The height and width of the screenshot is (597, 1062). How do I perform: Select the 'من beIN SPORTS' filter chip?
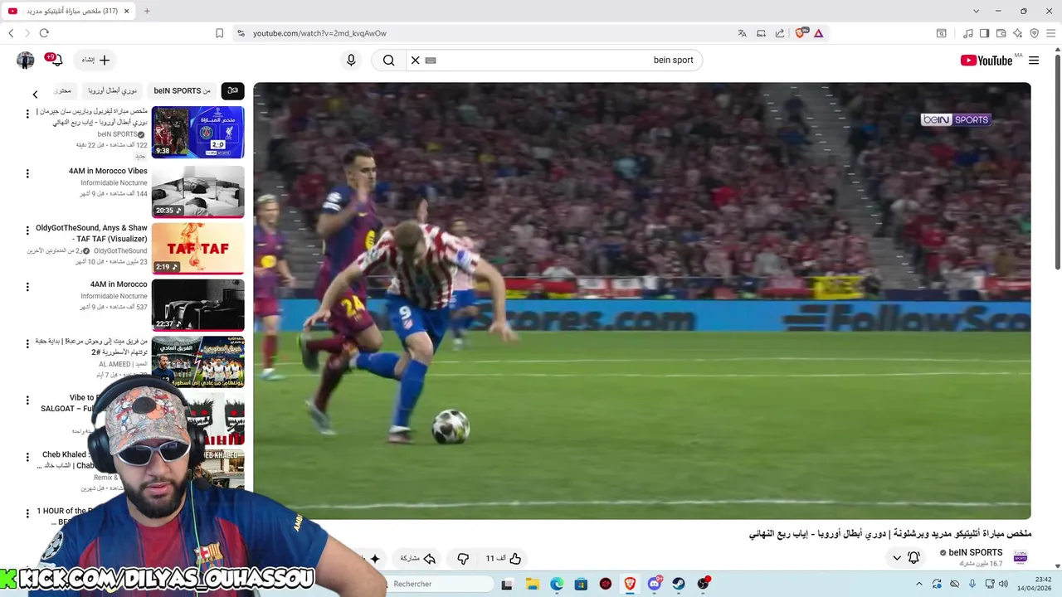point(182,90)
